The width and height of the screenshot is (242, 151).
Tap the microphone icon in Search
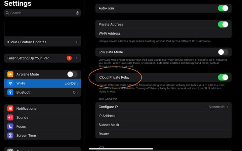77,13
